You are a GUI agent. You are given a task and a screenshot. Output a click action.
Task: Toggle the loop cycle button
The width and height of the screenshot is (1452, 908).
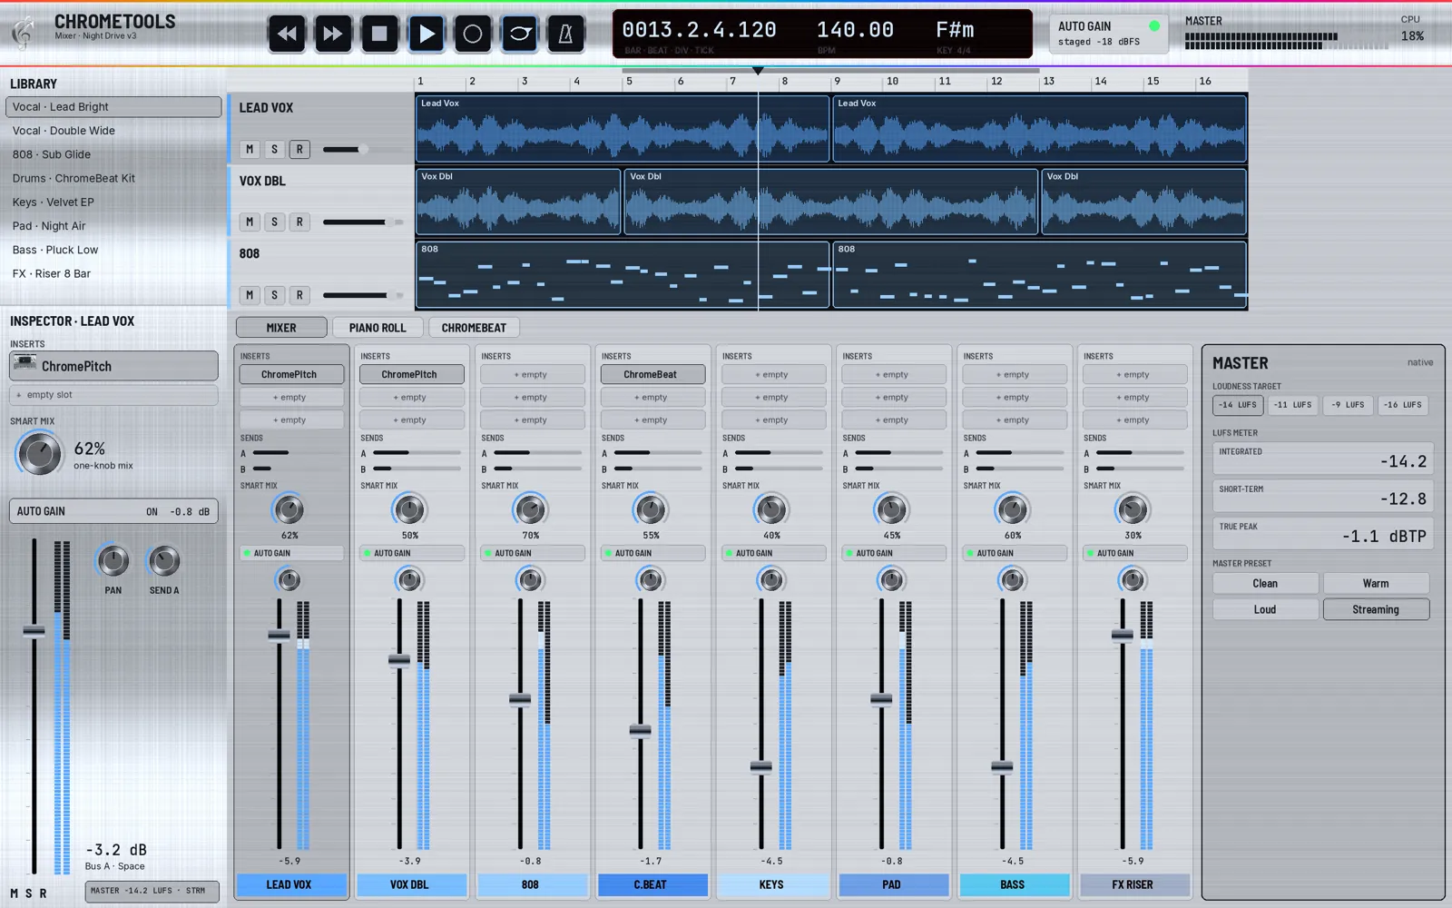[x=520, y=35]
